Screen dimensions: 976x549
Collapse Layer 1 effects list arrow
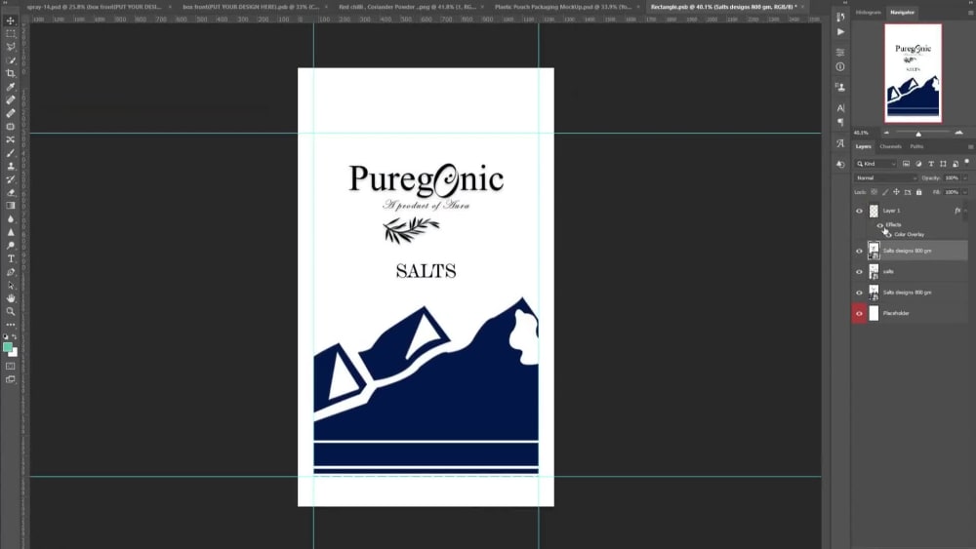[965, 211]
